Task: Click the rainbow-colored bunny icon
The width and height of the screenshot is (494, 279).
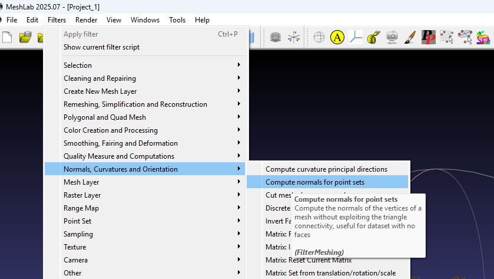Action: [x=484, y=37]
